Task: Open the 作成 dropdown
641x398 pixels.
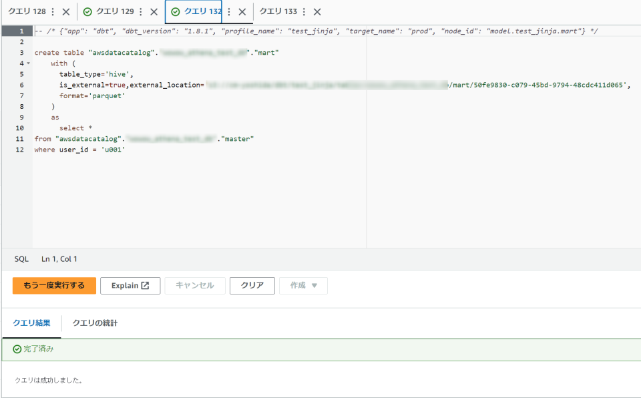Action: (303, 286)
